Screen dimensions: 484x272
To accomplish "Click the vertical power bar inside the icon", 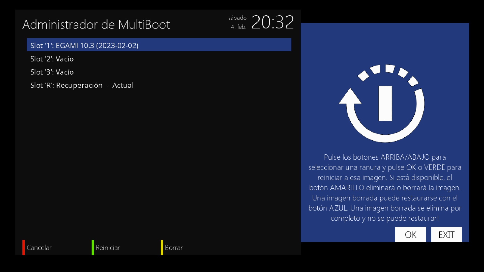I will click(385, 104).
